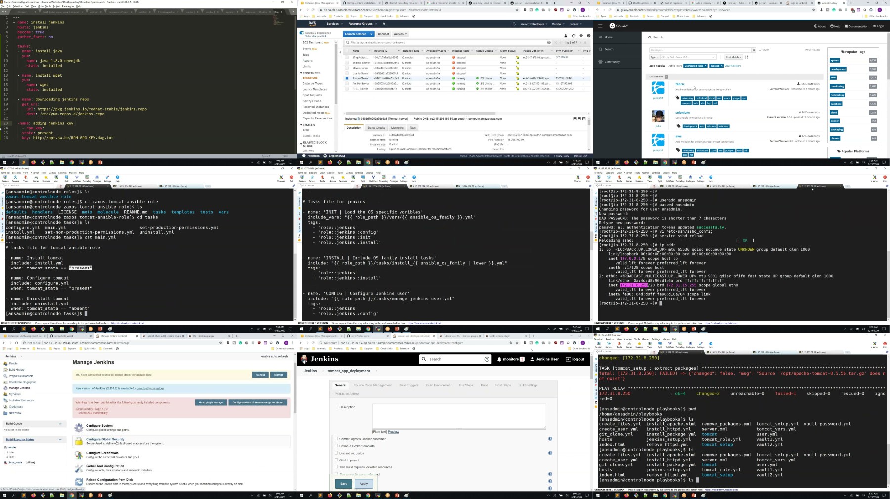Screen dimensions: 890x499
Task: Open the EC2 Actions dropdown
Action: click(400, 34)
